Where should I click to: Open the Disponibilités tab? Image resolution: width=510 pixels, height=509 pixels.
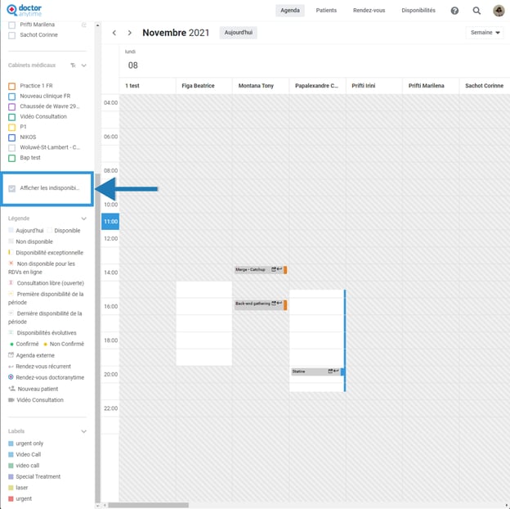[418, 11]
